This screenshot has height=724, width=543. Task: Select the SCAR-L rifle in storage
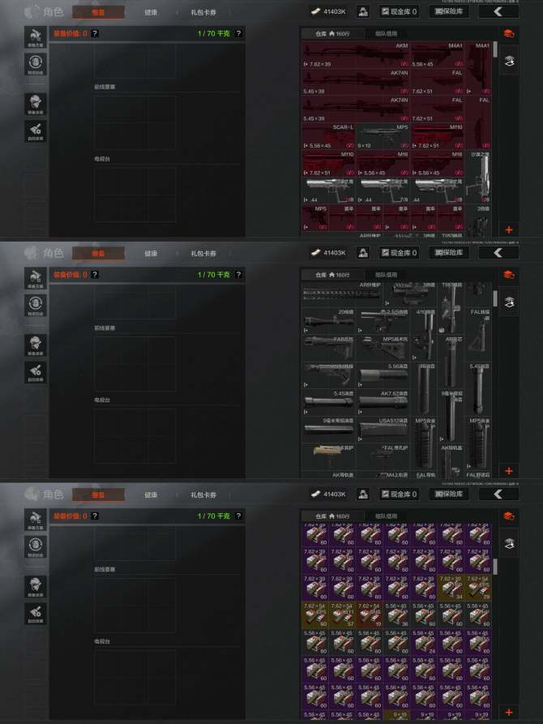[x=328, y=137]
